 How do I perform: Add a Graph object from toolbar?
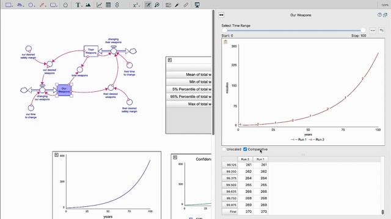pyautogui.click(x=99, y=5)
